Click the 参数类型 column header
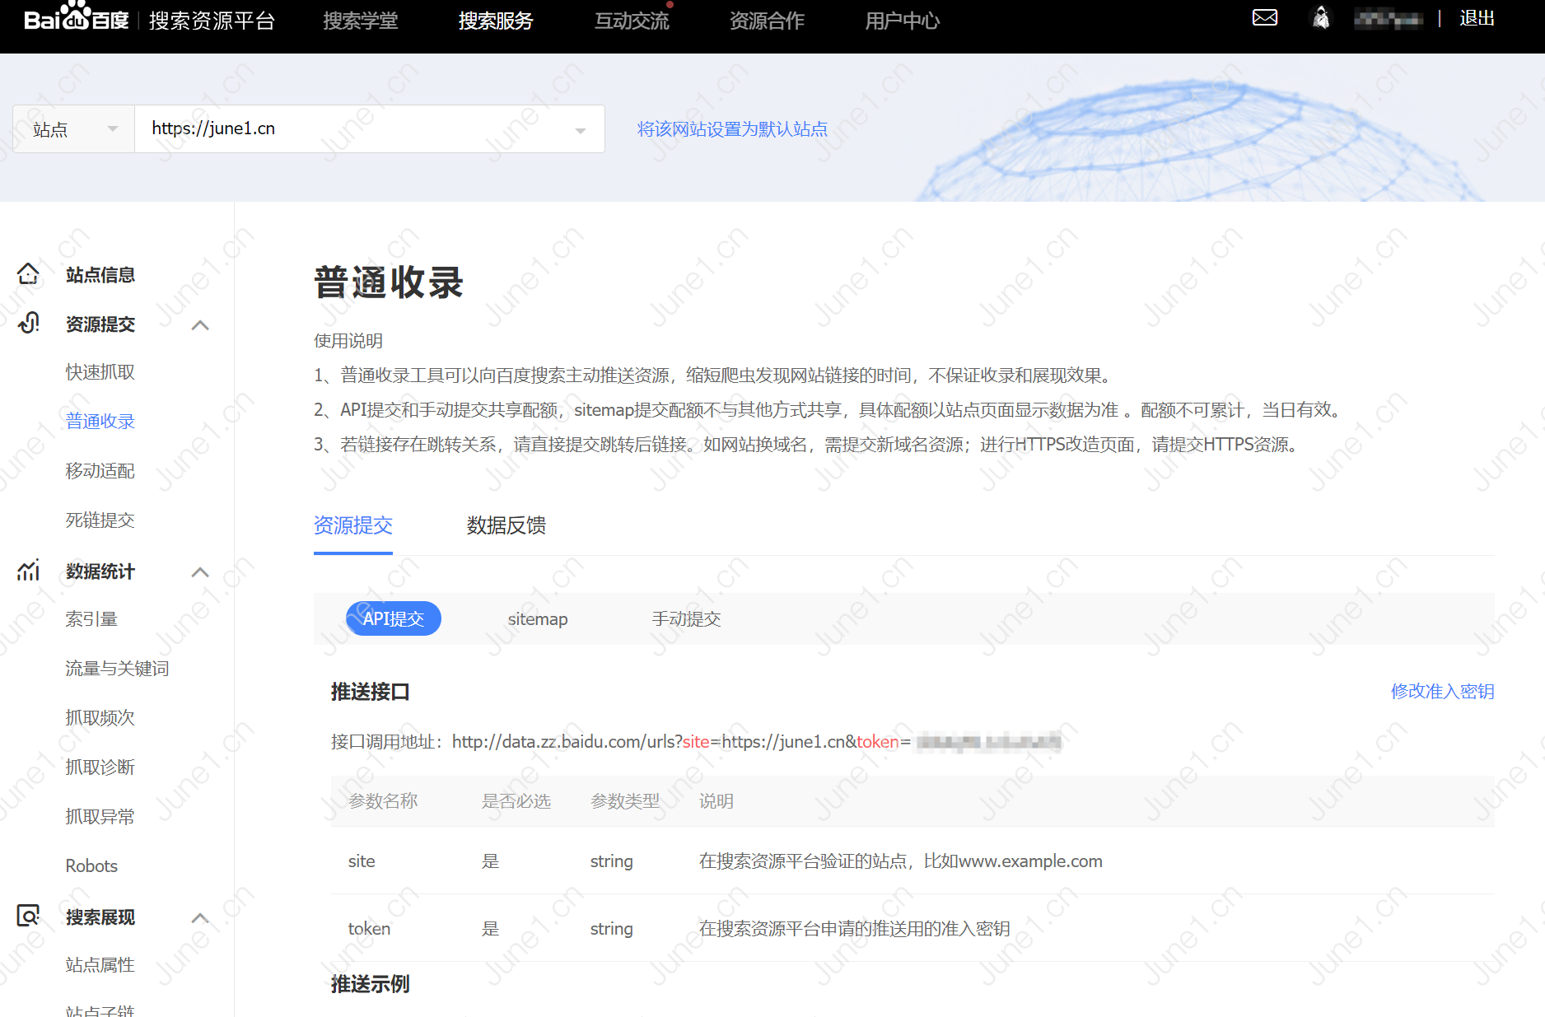The image size is (1545, 1017). click(625, 801)
